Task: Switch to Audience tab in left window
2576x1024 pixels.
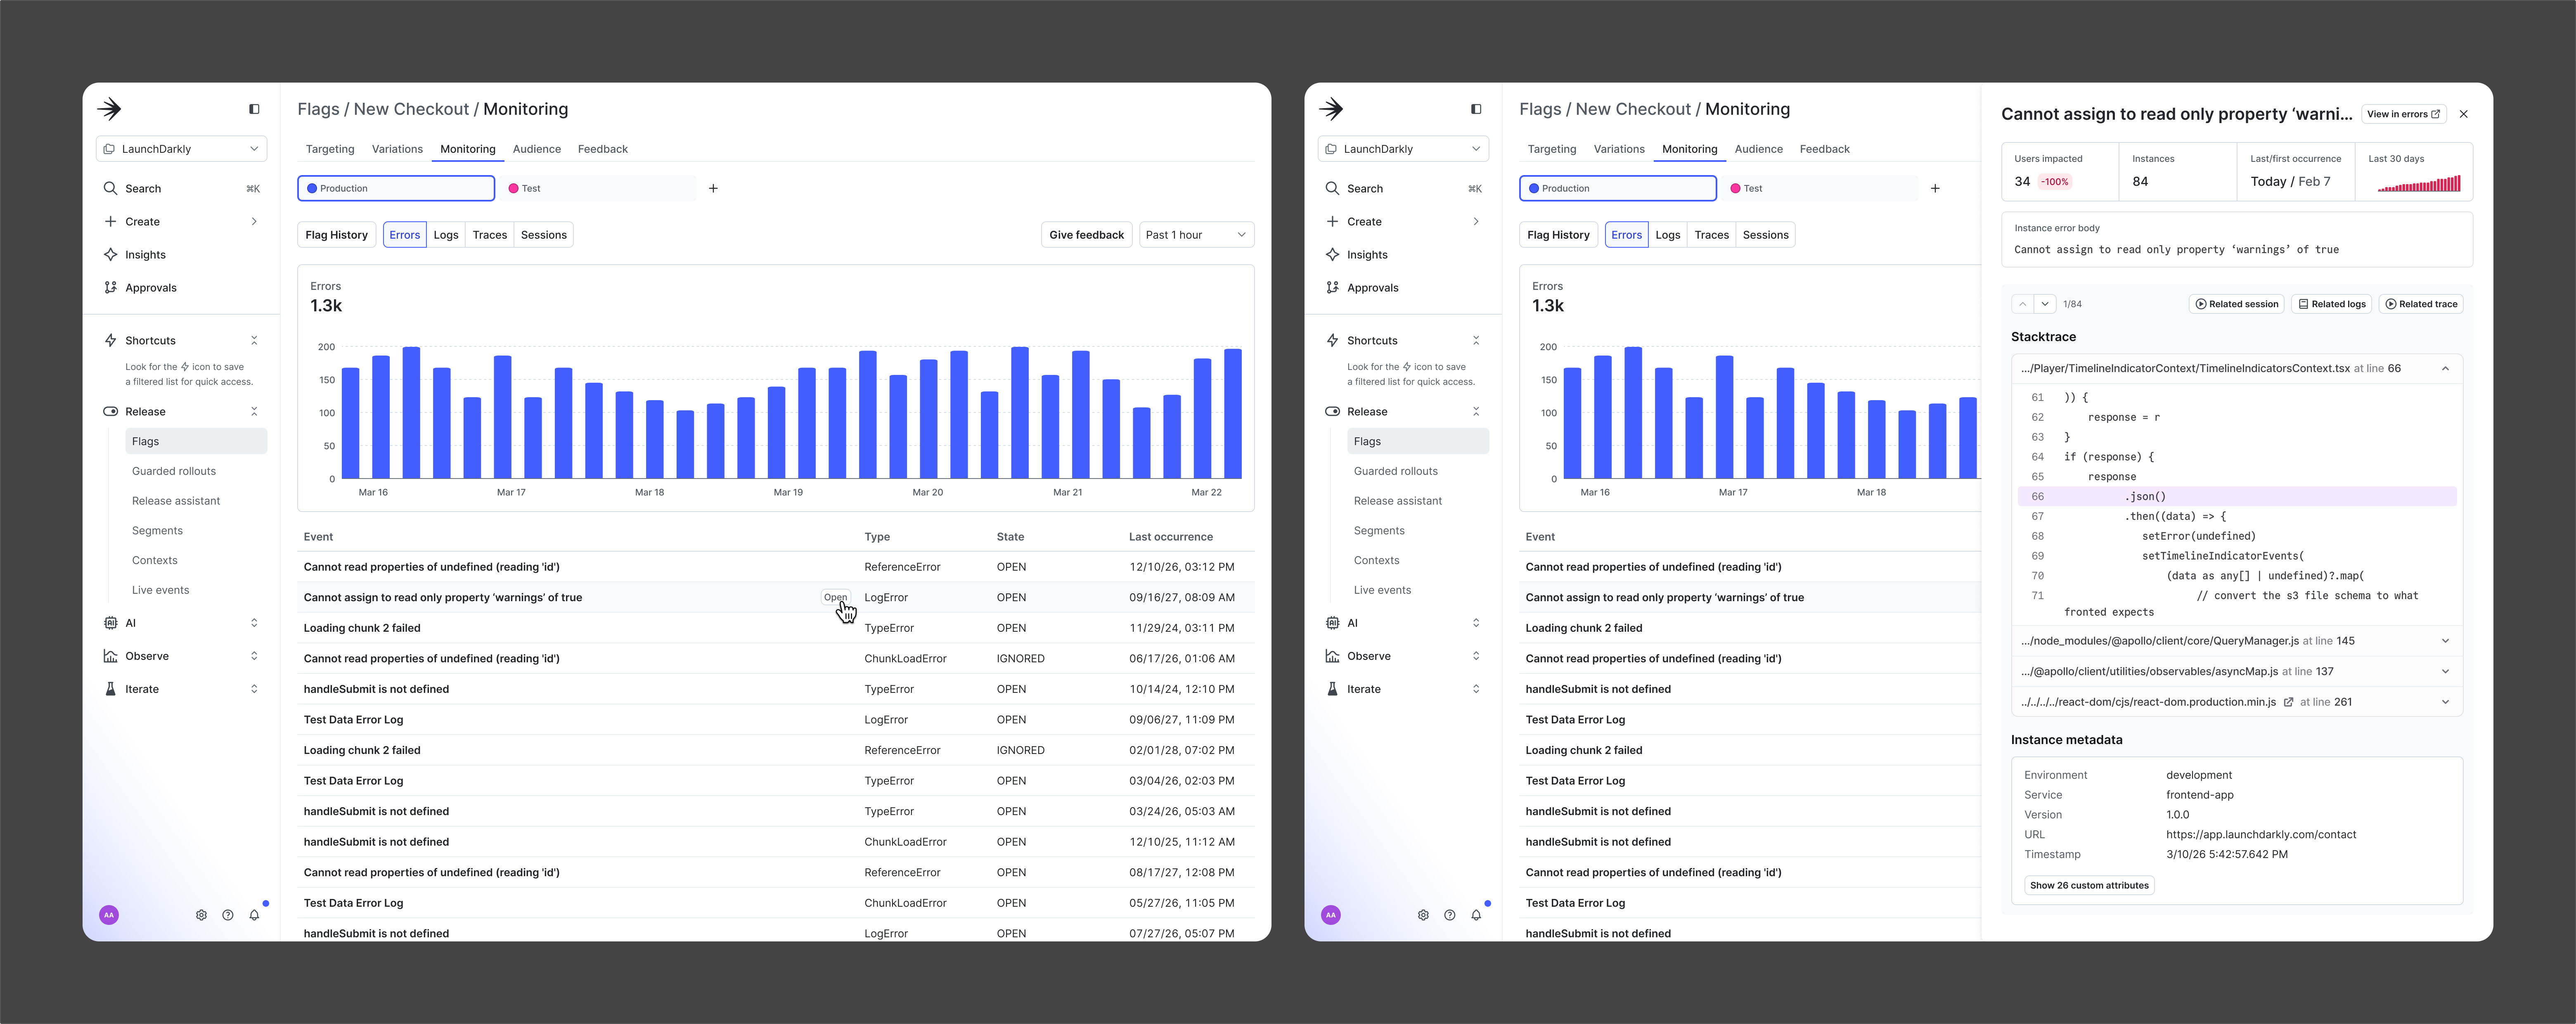Action: (x=537, y=149)
